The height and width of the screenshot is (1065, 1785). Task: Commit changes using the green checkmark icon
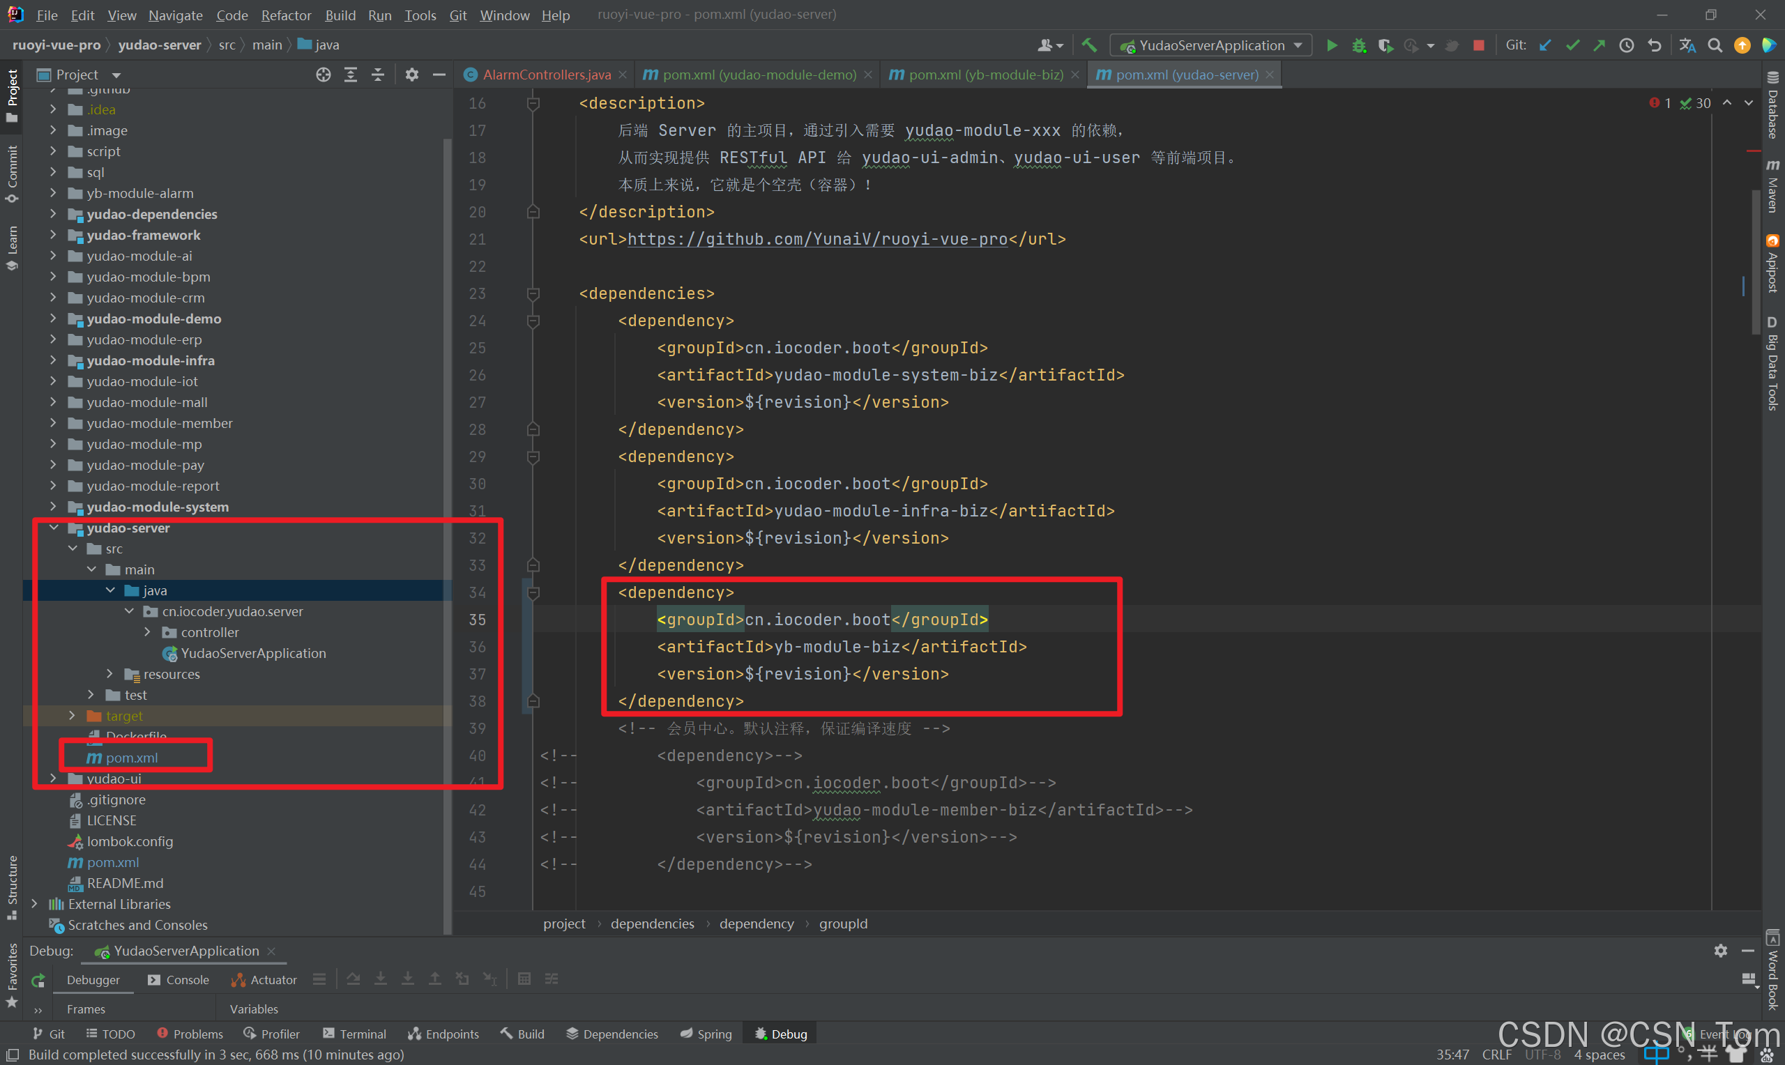(x=1572, y=45)
